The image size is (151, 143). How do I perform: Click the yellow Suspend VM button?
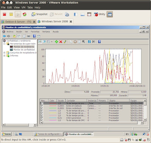11,14
